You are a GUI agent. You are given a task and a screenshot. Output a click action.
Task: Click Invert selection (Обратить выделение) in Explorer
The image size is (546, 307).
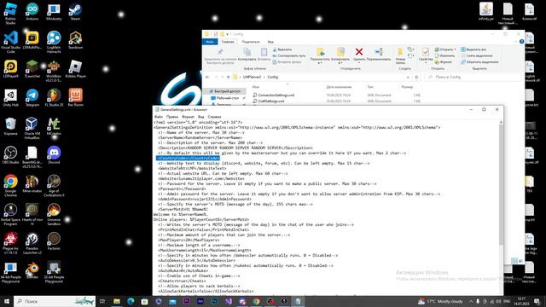tap(479, 62)
